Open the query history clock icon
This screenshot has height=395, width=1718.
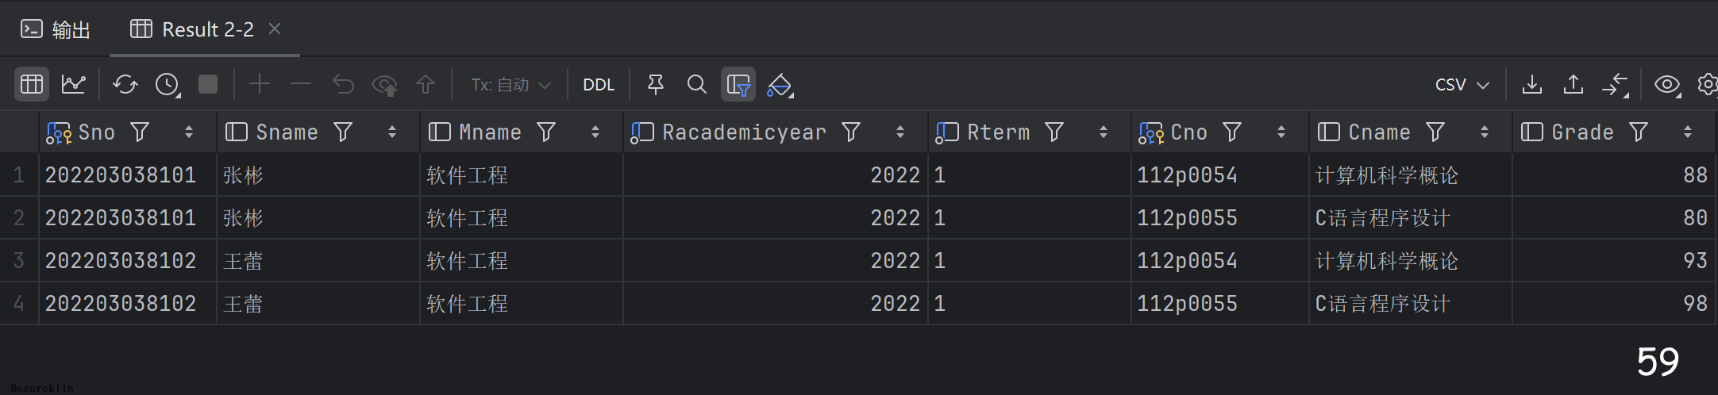(167, 84)
